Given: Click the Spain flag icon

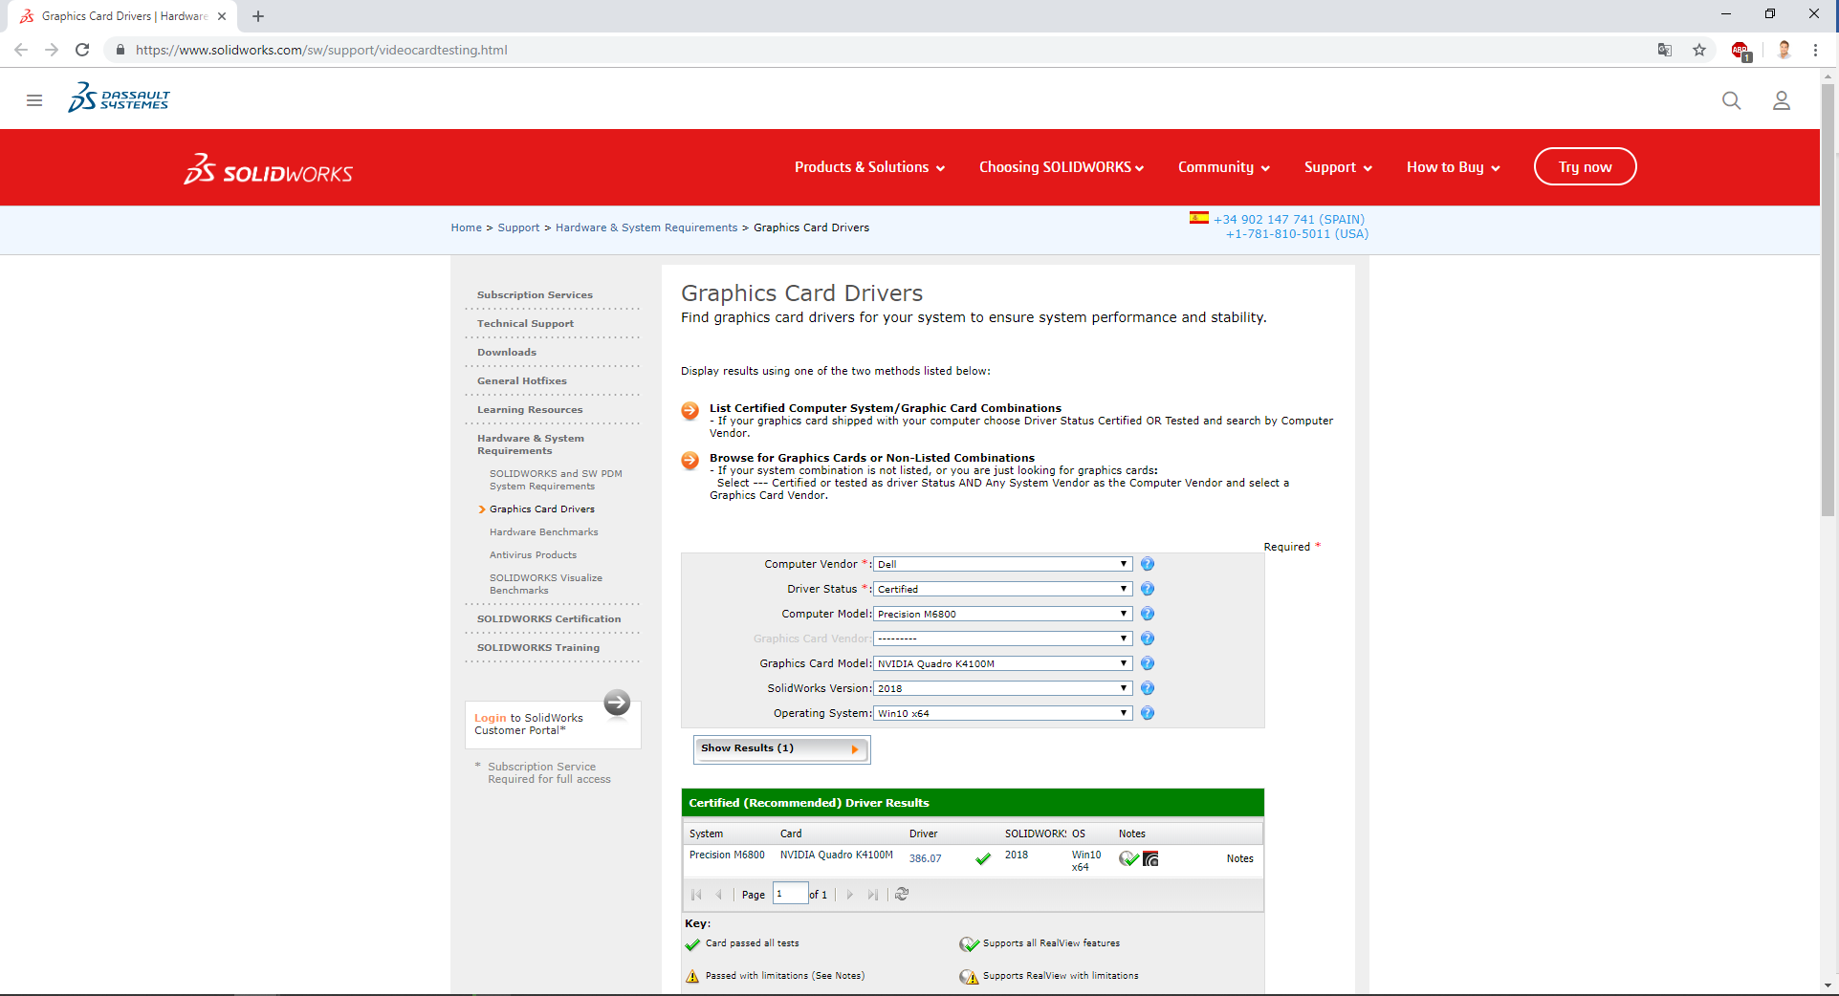Looking at the screenshot, I should click(x=1198, y=218).
